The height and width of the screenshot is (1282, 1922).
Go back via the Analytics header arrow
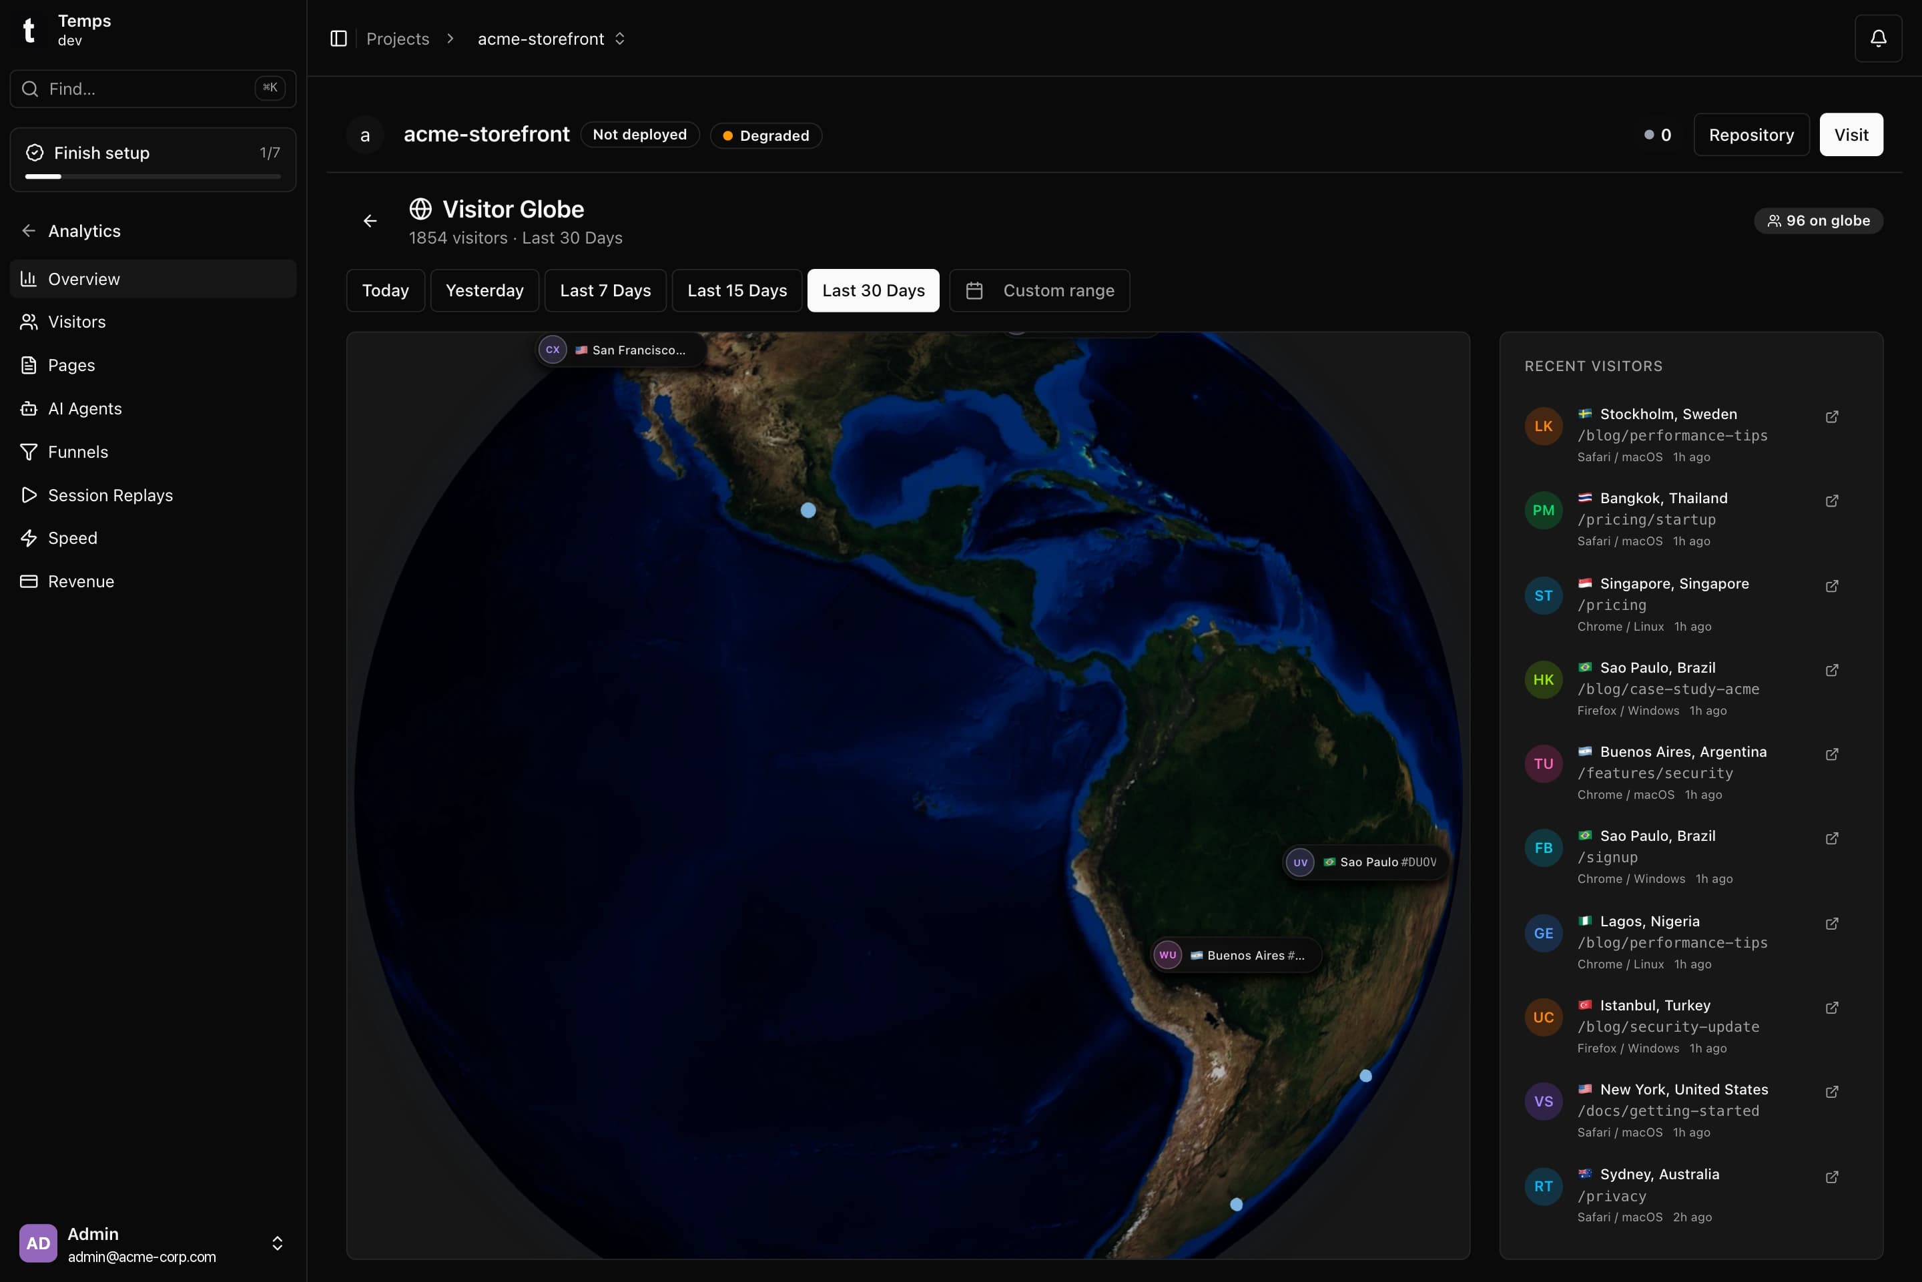[29, 230]
